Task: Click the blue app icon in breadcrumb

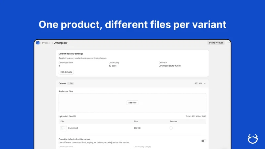Action: (x=38, y=43)
